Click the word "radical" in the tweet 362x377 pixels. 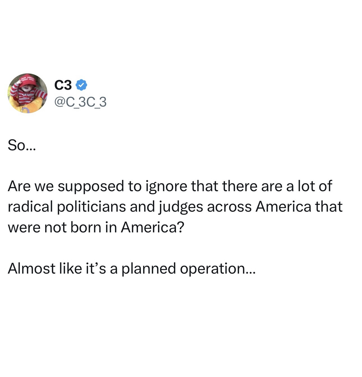click(30, 207)
